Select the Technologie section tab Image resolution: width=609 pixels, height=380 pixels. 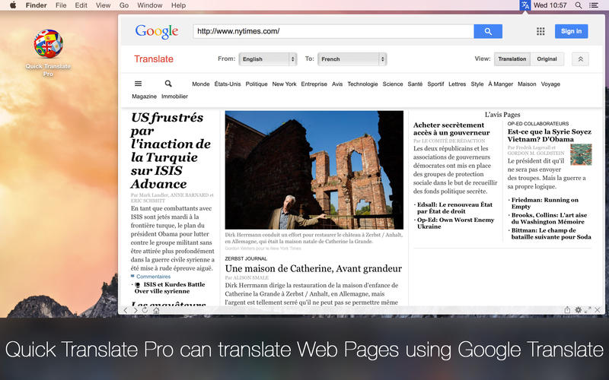pyautogui.click(x=362, y=84)
